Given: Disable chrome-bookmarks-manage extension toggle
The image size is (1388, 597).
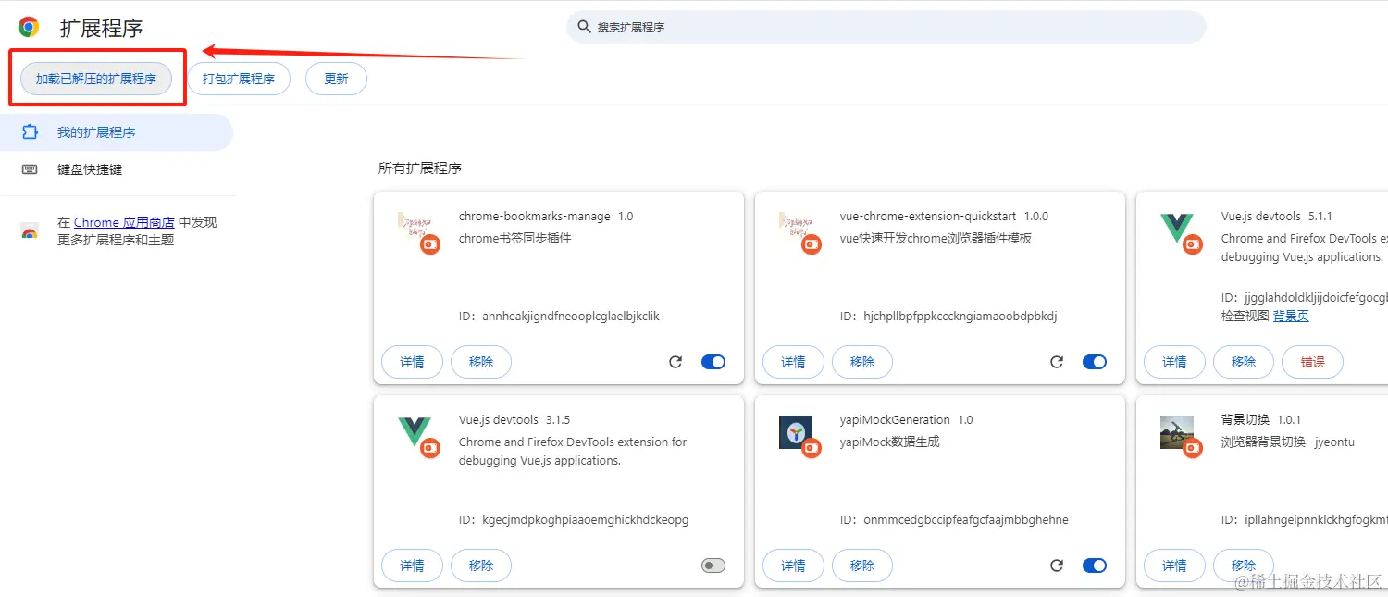Looking at the screenshot, I should 713,362.
